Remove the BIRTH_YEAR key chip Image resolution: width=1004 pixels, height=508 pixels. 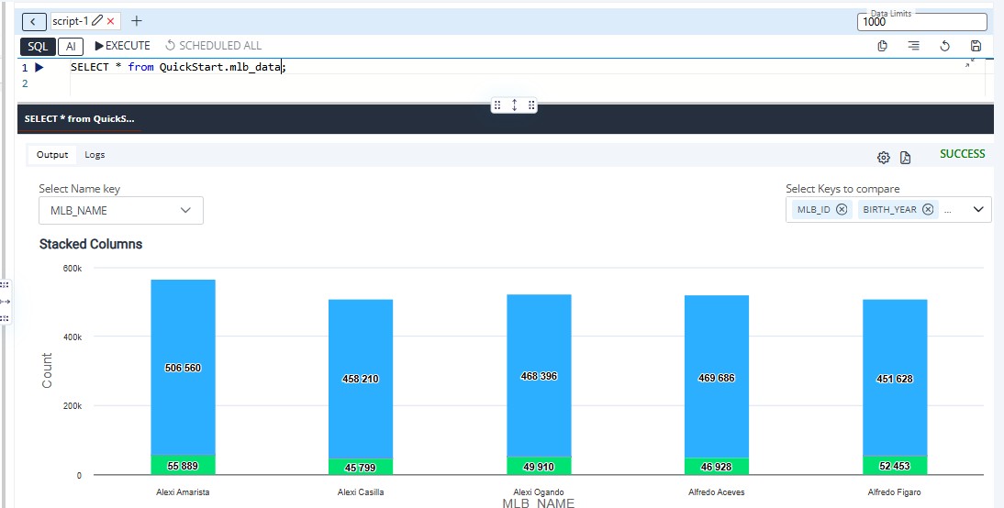pos(928,210)
